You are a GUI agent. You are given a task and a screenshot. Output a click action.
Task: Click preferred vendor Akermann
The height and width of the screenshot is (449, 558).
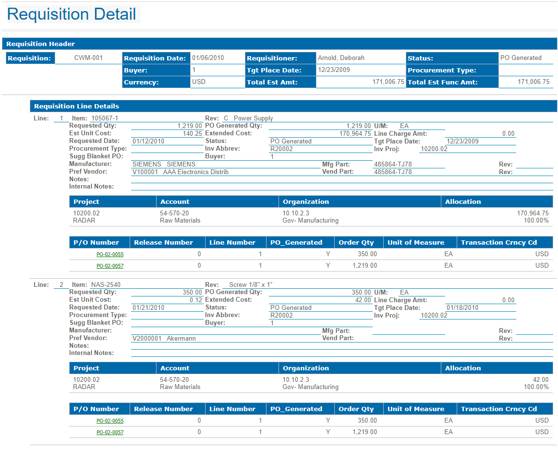point(181,338)
